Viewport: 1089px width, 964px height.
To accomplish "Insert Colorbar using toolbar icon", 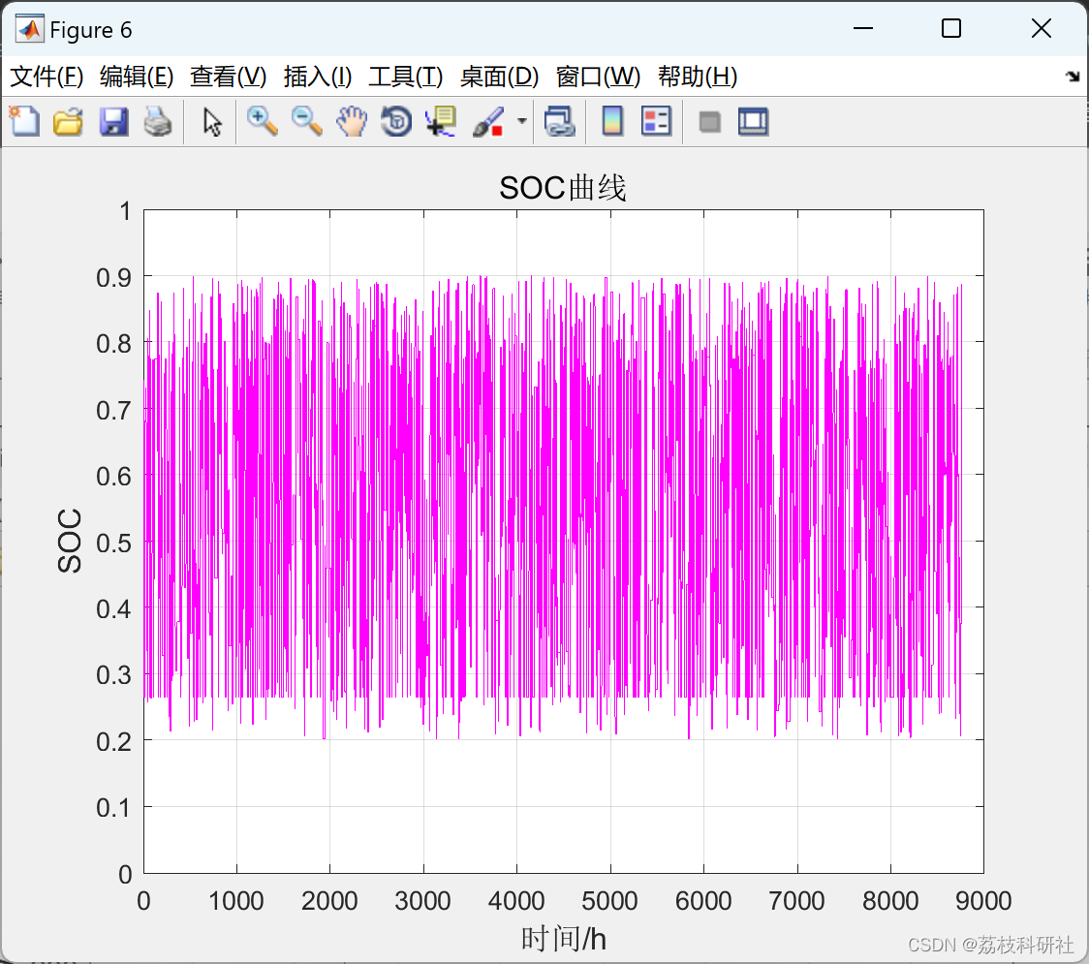I will tap(612, 121).
